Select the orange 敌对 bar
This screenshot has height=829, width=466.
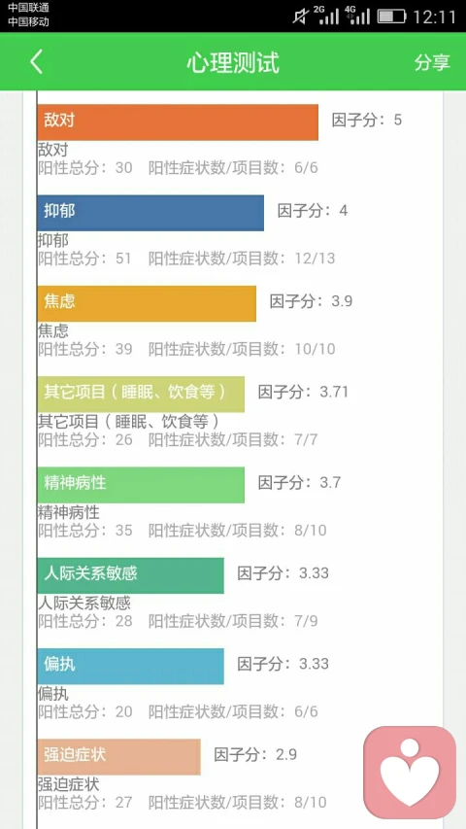(178, 122)
